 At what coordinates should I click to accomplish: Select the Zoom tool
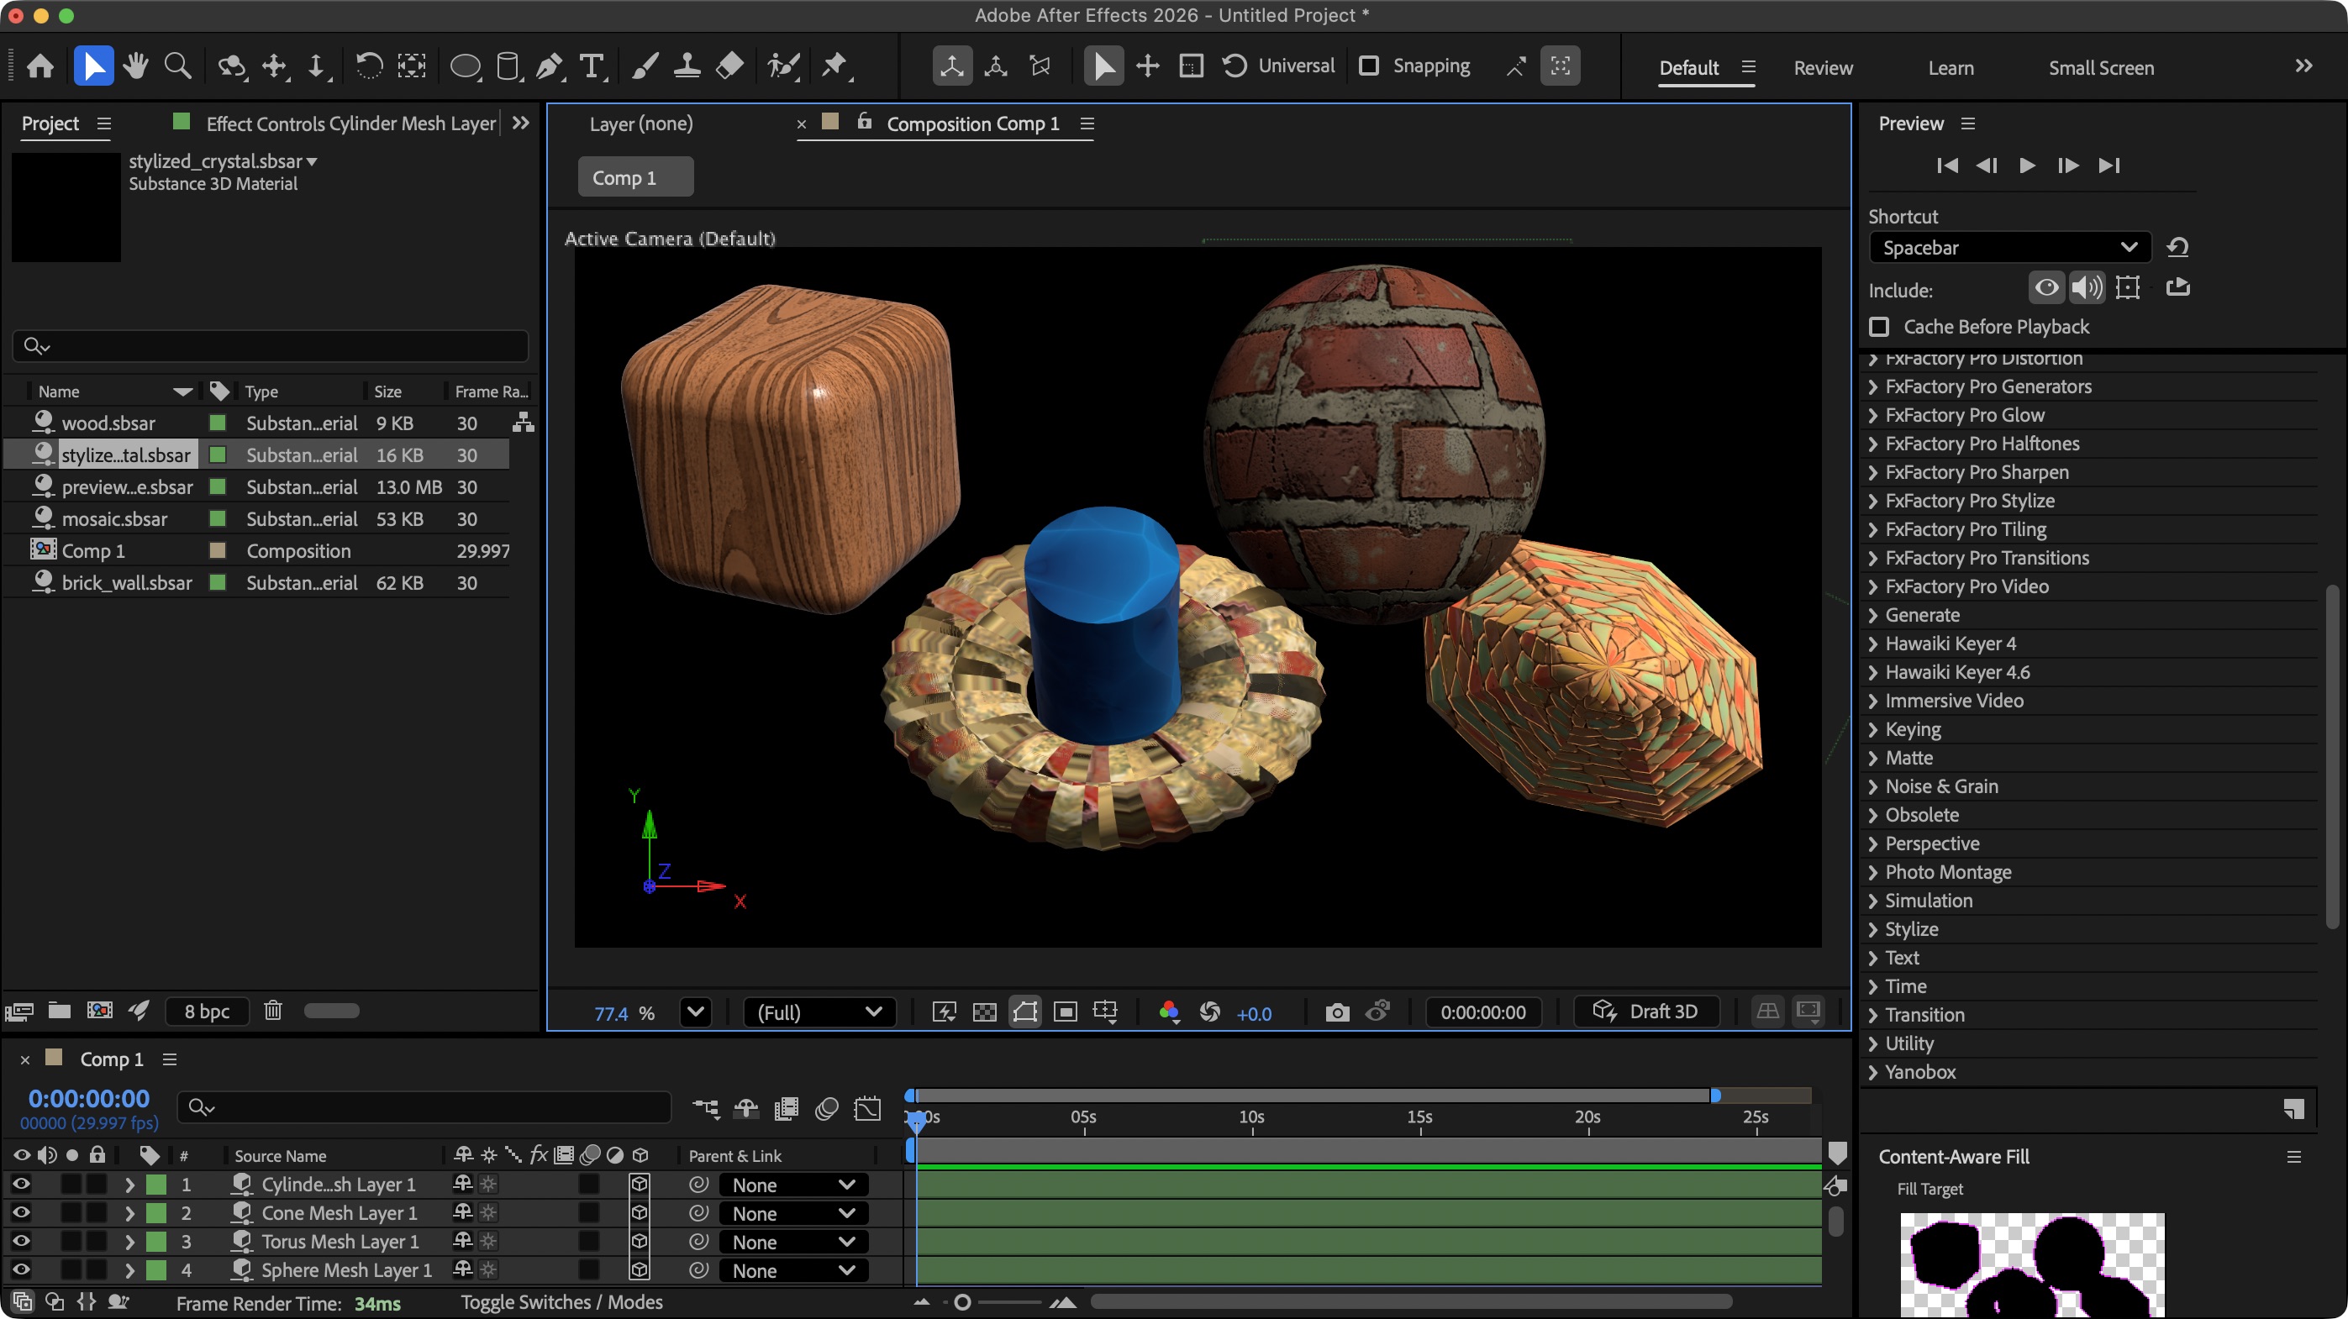pos(178,65)
